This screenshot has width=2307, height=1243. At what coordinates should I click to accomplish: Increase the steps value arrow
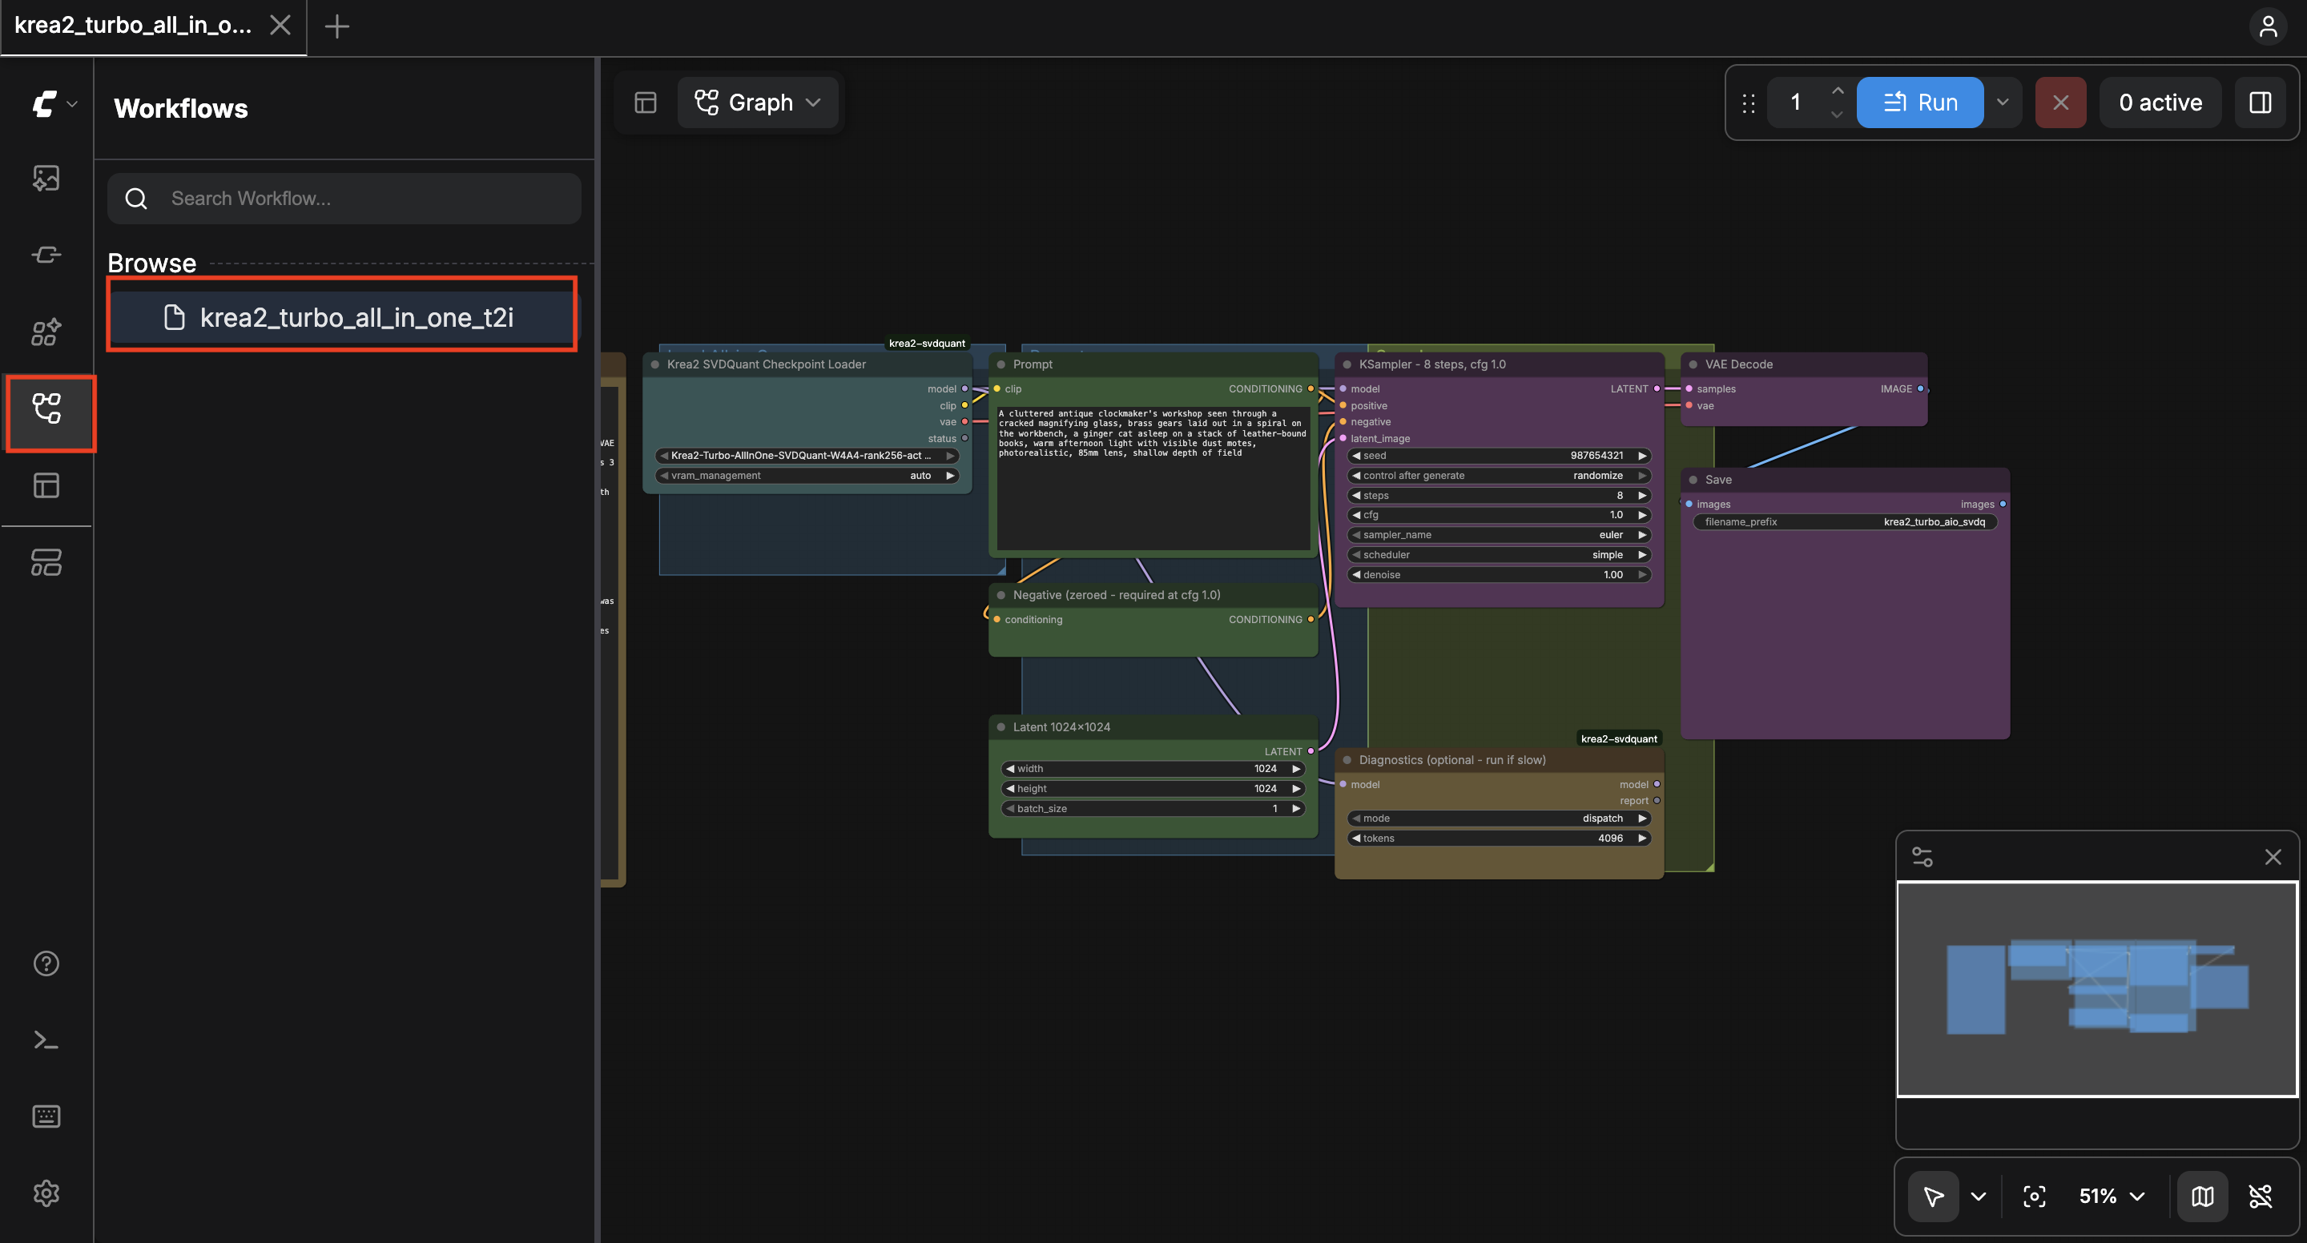pos(1641,496)
